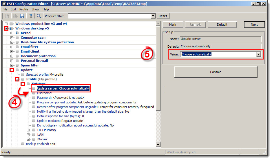The width and height of the screenshot is (272, 160).
Task: Click the tree structure toolbar icon
Action: [x=30, y=16]
